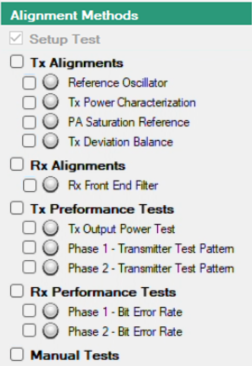Check the Tx Output Power Test checkbox
The width and height of the screenshot is (252, 366).
[x=29, y=228]
